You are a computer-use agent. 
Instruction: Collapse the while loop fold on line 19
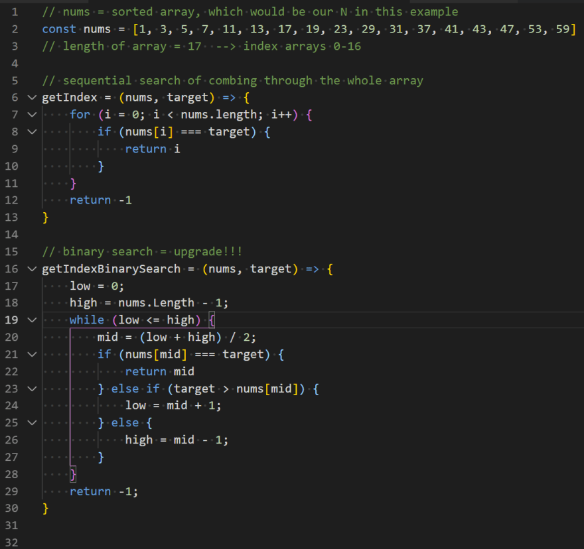33,320
